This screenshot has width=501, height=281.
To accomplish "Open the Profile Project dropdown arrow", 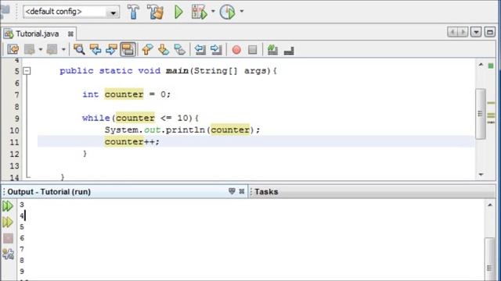I will [242, 12].
